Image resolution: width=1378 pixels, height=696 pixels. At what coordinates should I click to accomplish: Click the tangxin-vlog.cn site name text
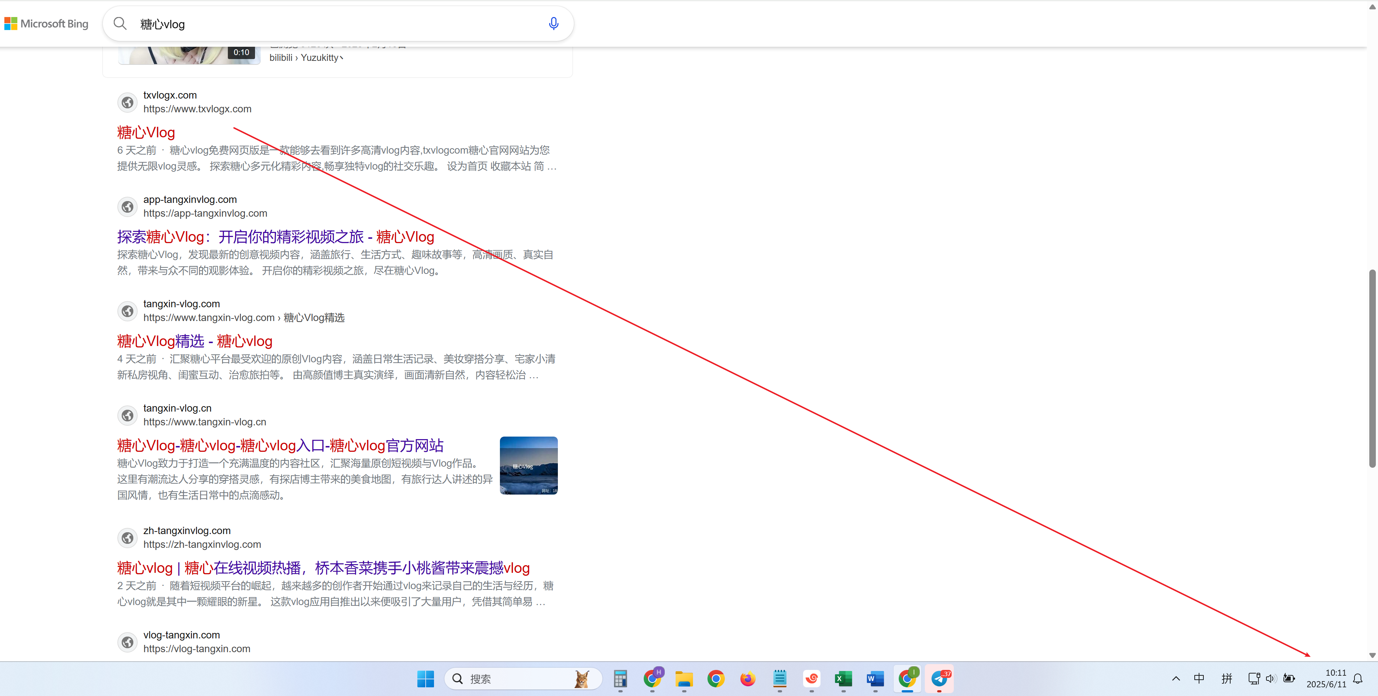pyautogui.click(x=177, y=408)
